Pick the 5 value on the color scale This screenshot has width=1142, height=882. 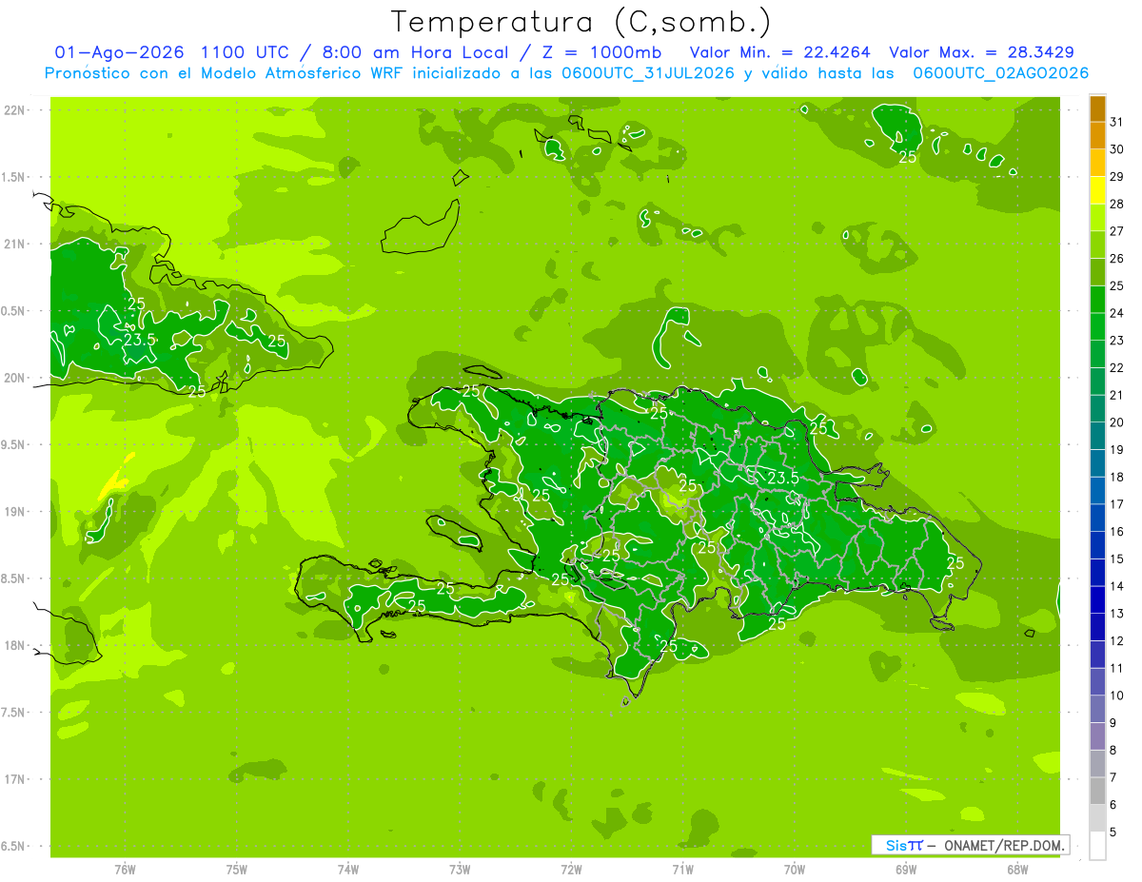tap(1113, 833)
